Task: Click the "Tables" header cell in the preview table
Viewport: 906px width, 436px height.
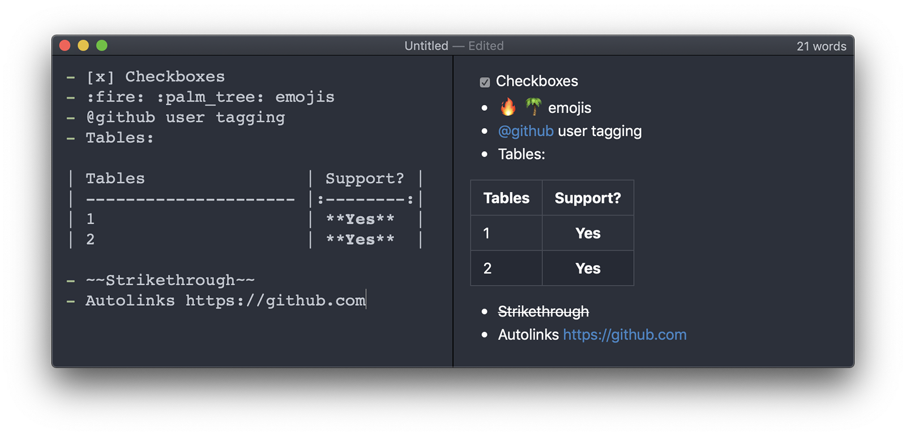Action: (x=506, y=198)
